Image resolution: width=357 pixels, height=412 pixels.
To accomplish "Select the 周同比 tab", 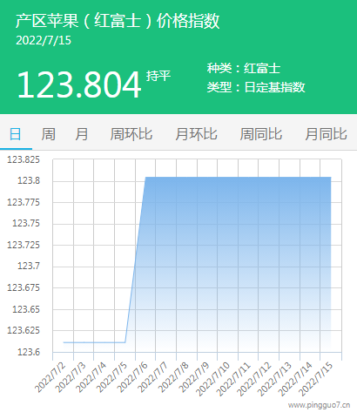I will (x=261, y=134).
